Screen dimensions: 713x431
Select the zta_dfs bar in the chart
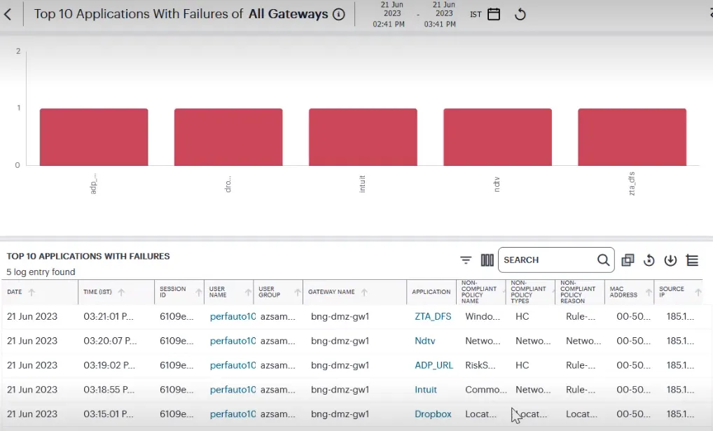point(632,136)
